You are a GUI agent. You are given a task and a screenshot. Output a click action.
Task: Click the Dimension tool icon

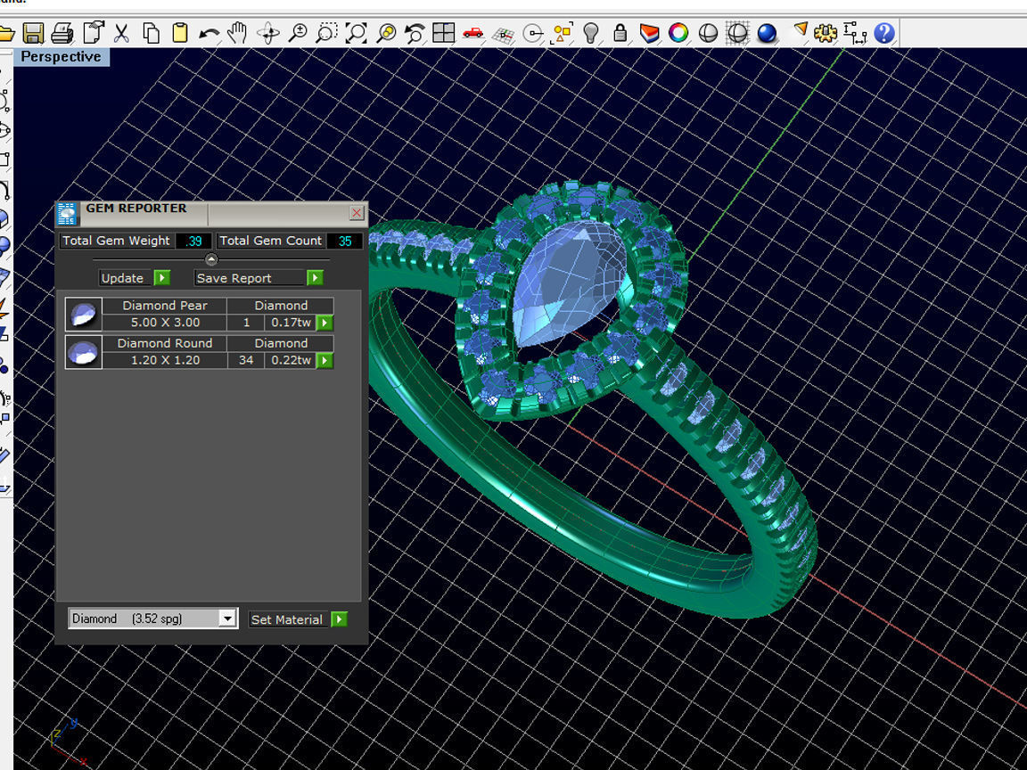click(855, 33)
